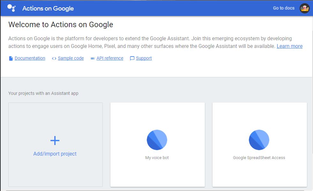This screenshot has width=313, height=191.
Task: Click the Support chat bubble icon
Action: click(x=132, y=58)
